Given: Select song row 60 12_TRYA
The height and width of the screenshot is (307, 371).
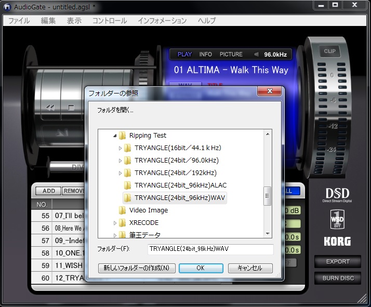Looking at the screenshot, I should point(58,278).
